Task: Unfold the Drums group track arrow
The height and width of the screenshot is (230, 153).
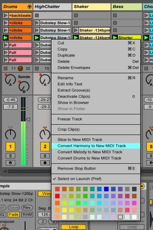Action: point(30,7)
